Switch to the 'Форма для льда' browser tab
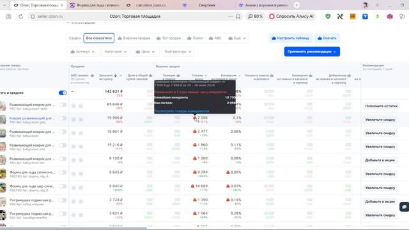 tap(95, 5)
